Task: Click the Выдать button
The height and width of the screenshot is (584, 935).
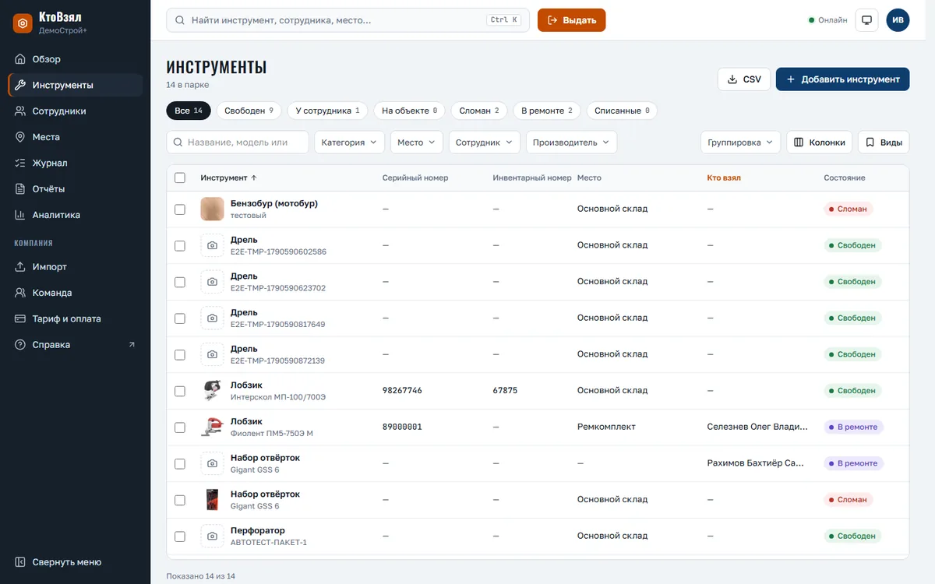Action: (x=571, y=20)
